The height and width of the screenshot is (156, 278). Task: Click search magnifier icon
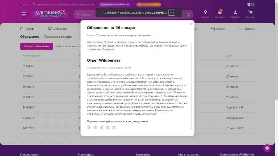pyautogui.click(x=78, y=14)
